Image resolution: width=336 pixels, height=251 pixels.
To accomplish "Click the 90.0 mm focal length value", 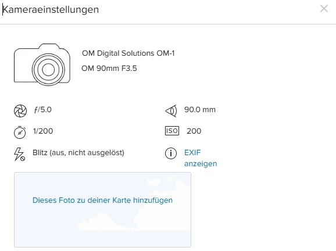I will click(x=200, y=110).
